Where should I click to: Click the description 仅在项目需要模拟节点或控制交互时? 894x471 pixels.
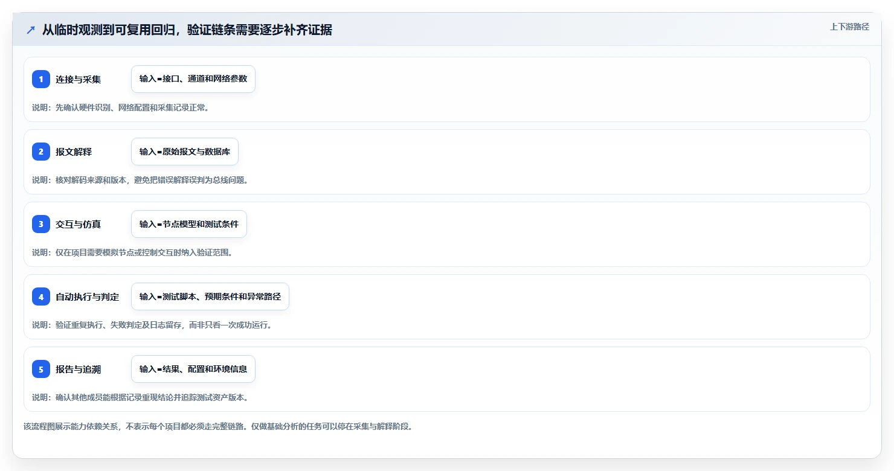[x=132, y=252]
